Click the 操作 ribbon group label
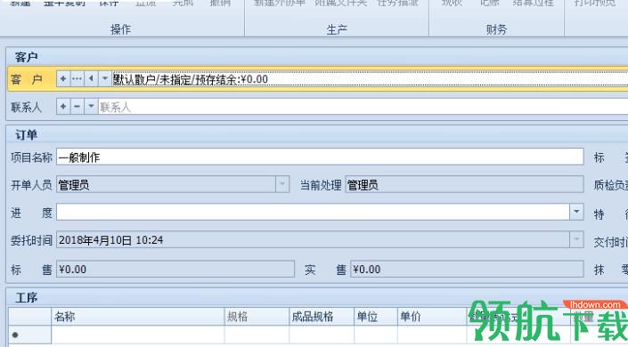The height and width of the screenshot is (347, 628). pos(120,29)
